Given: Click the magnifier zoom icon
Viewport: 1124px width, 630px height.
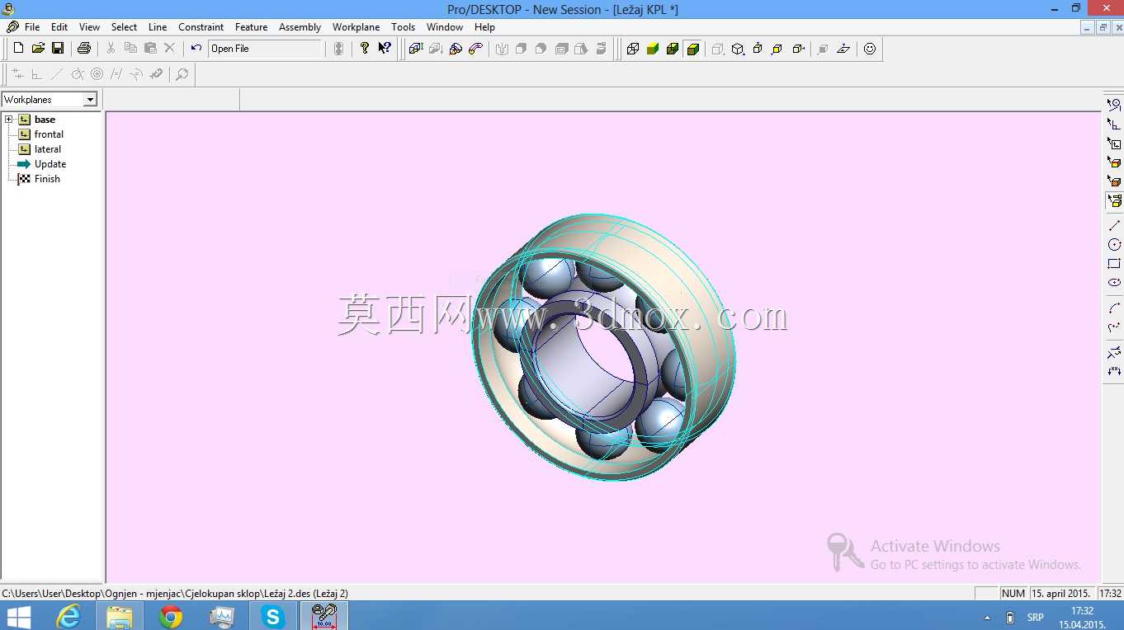Looking at the screenshot, I should (x=182, y=74).
